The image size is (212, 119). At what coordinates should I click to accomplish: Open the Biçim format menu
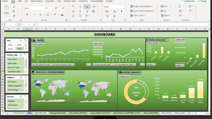click(166, 15)
